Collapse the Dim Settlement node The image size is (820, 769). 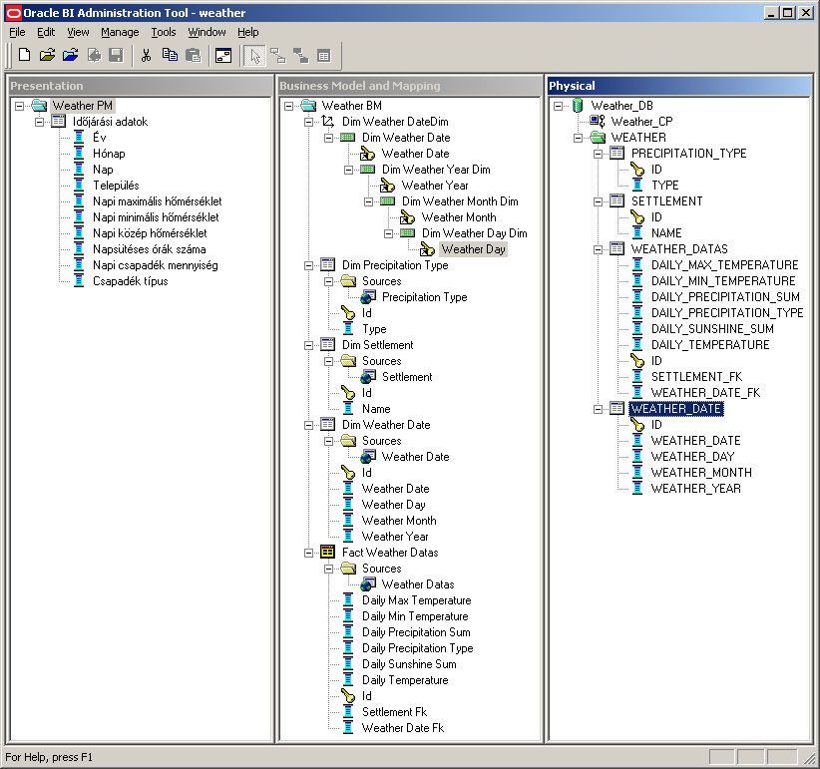point(308,345)
